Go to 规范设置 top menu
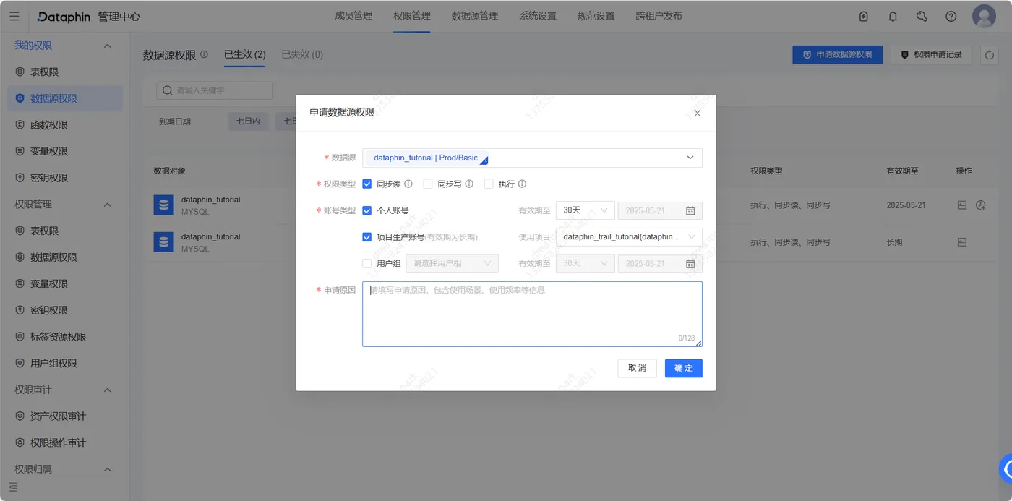Screen dimensions: 1012x501 [x=596, y=16]
